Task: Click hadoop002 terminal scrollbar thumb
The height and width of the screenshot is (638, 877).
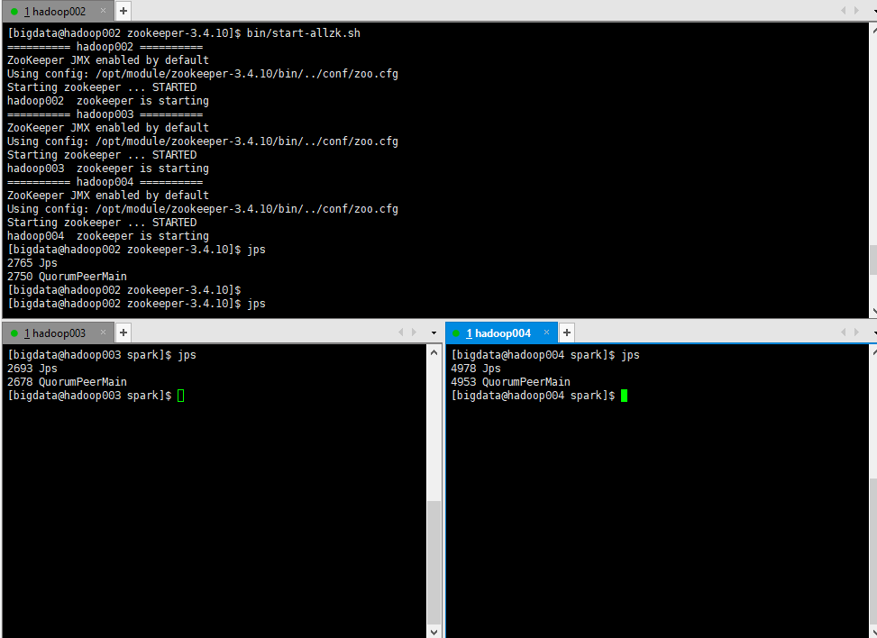Action: (873, 260)
